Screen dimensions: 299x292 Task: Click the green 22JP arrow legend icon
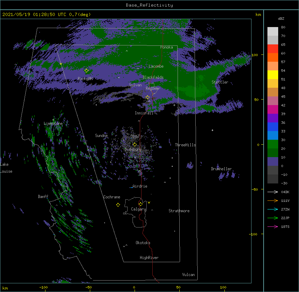tap(273, 218)
